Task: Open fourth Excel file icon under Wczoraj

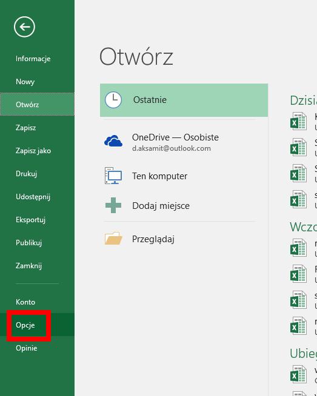Action: point(299,326)
